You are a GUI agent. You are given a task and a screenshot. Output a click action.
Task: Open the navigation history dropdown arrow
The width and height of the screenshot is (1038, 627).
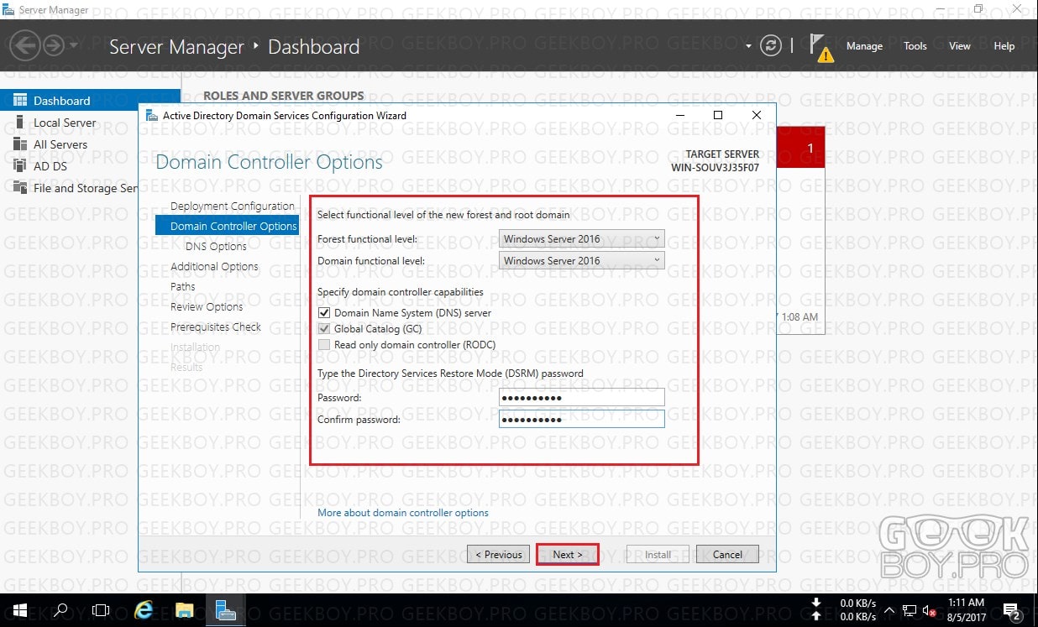coord(73,45)
